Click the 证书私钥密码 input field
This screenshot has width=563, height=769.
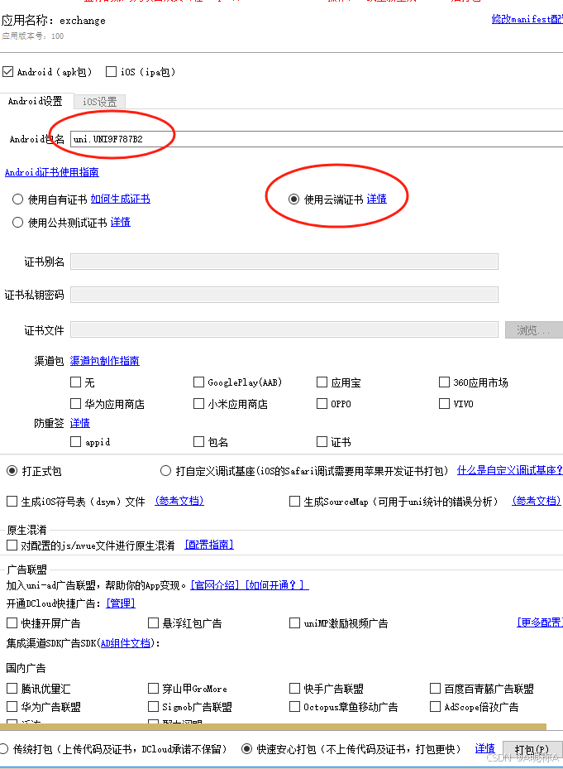pyautogui.click(x=284, y=294)
